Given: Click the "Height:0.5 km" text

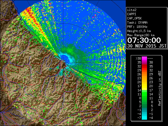Looking at the screenshot, I should click(139, 31).
